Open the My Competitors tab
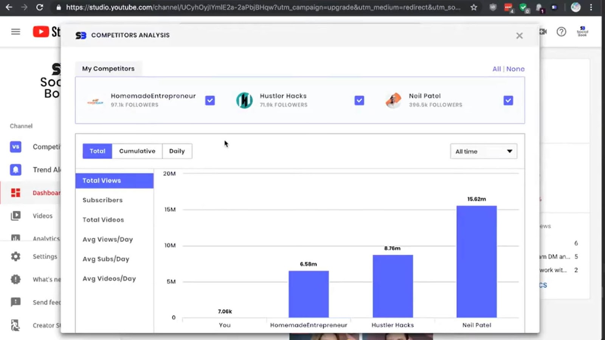The width and height of the screenshot is (605, 340). [x=108, y=69]
